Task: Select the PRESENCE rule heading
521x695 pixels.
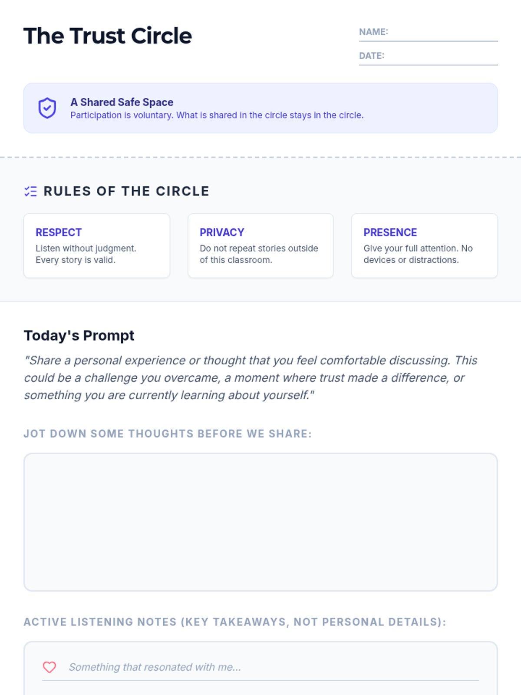Action: coord(390,232)
